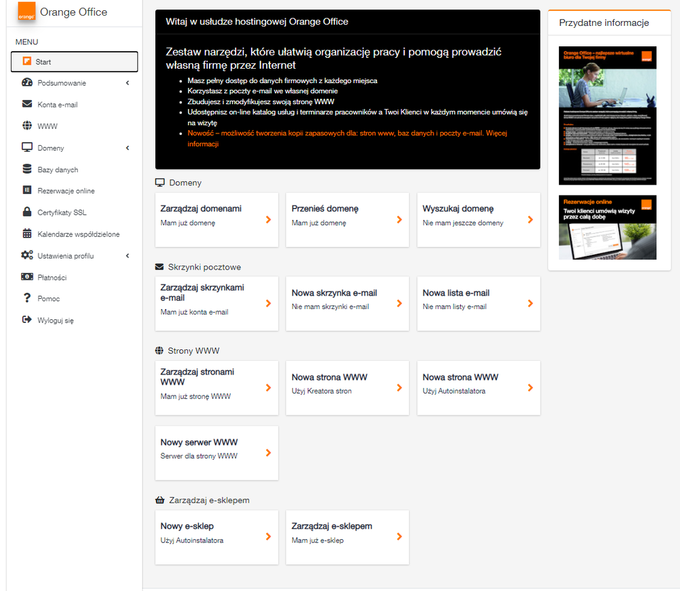680x591 pixels.
Task: Click the question mark Pomoc icon
Action: (27, 298)
